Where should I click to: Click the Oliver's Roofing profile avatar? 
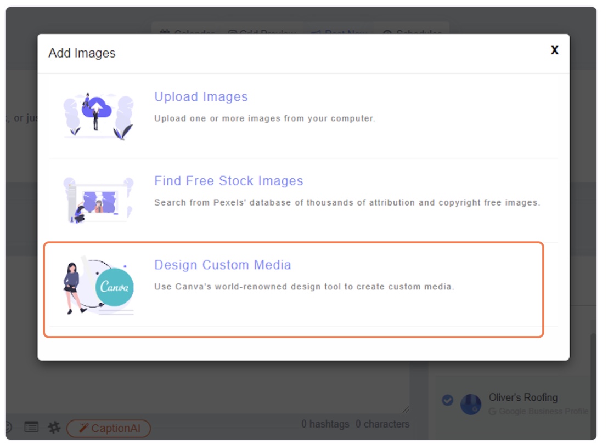470,405
